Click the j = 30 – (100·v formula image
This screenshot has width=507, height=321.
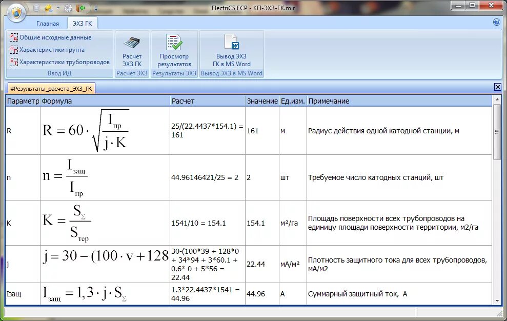point(106,256)
